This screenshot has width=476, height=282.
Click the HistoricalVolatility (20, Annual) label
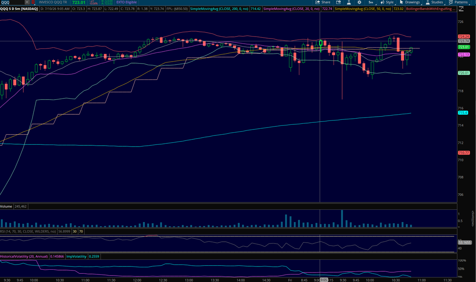pos(24,257)
